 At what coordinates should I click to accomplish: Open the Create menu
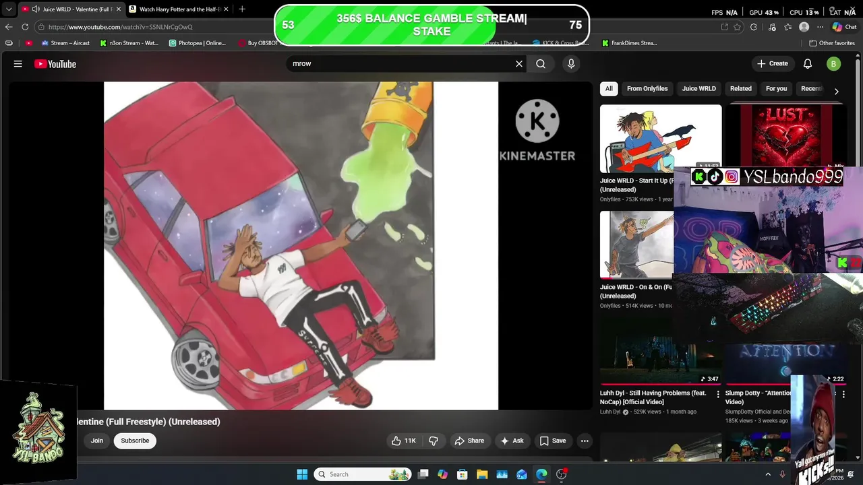(773, 63)
